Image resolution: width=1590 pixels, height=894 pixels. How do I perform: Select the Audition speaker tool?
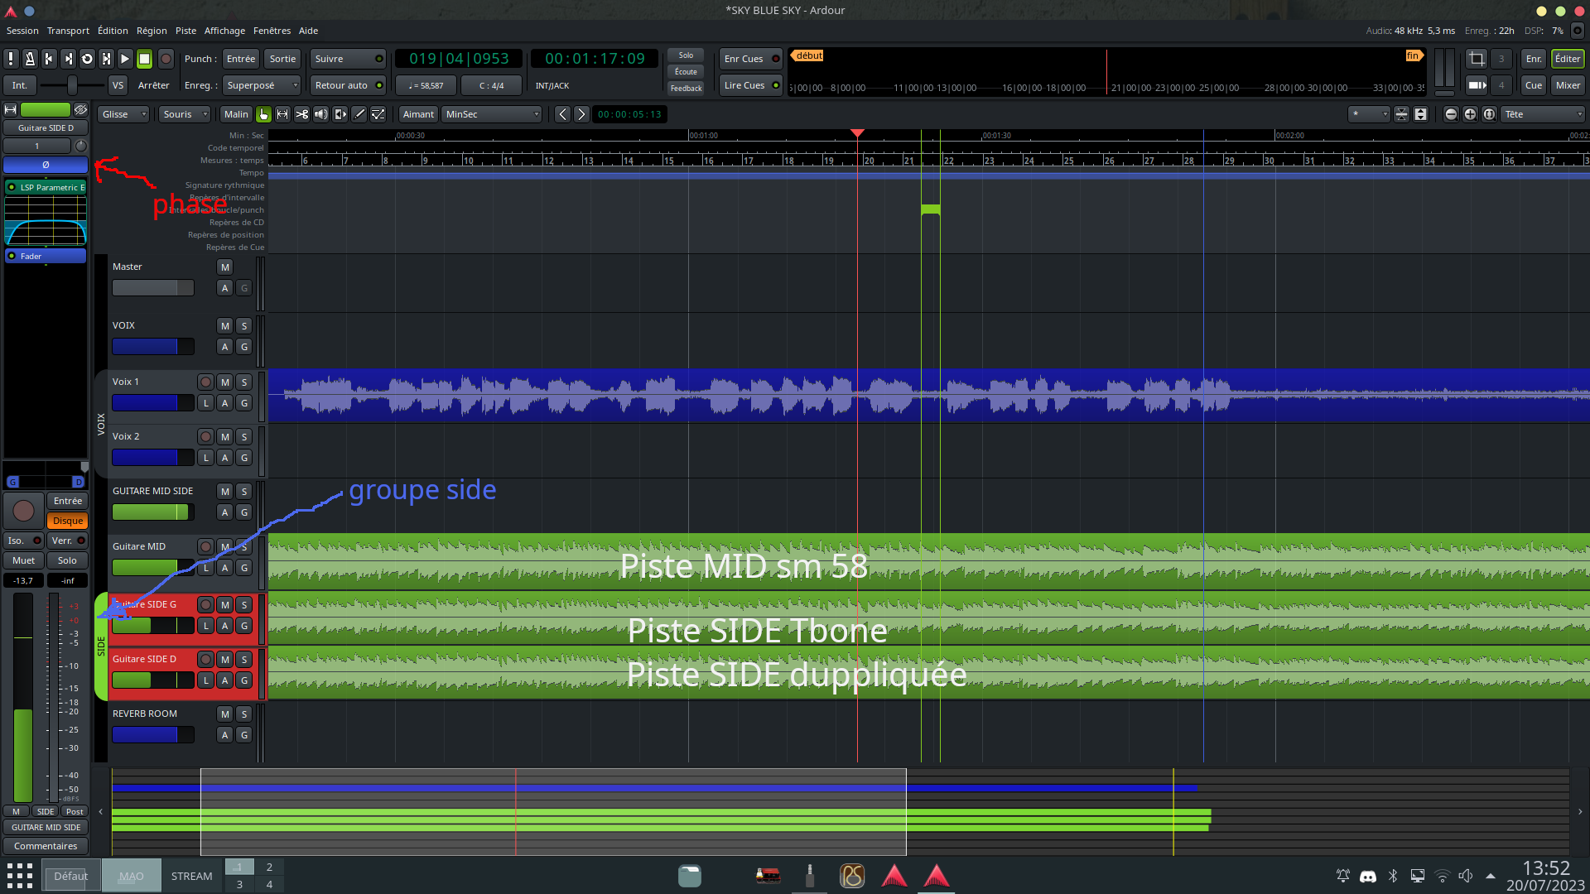(x=320, y=114)
